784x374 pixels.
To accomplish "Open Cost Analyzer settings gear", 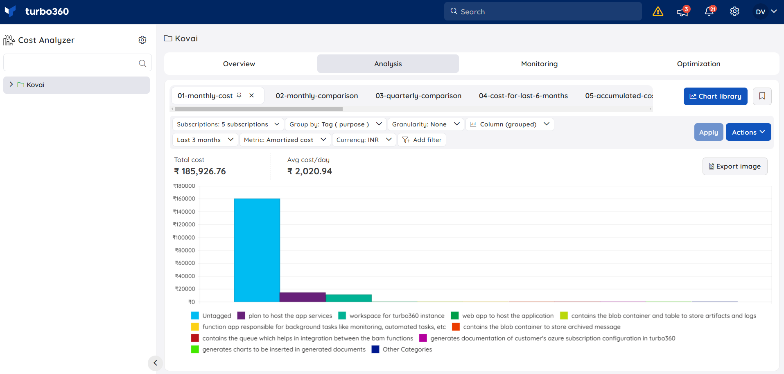I will click(142, 40).
